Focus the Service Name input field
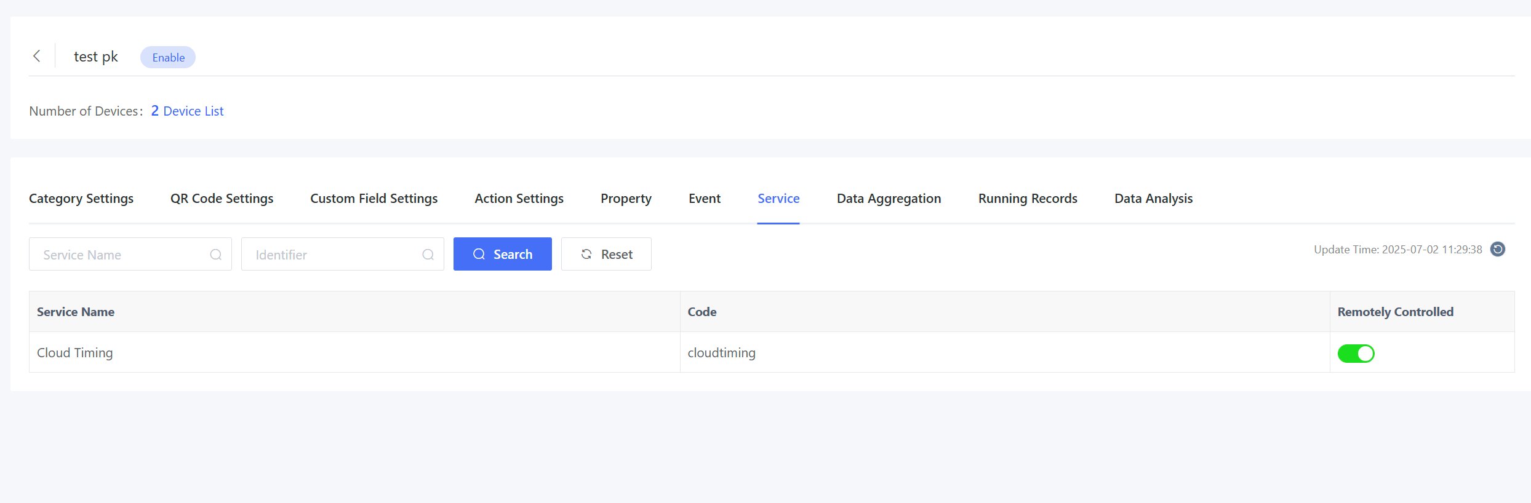The image size is (1531, 503). tap(120, 255)
